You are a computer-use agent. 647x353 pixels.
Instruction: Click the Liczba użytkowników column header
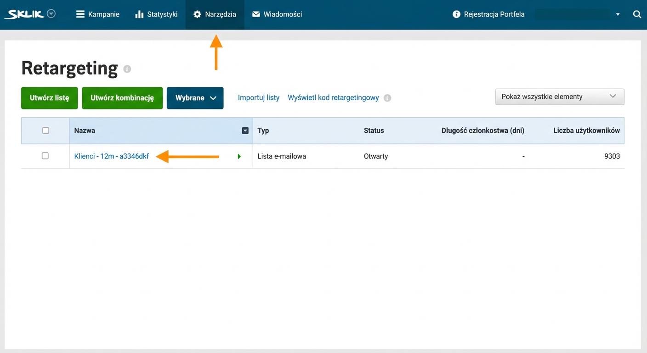pyautogui.click(x=587, y=131)
